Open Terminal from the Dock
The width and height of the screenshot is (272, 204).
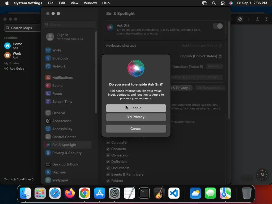(144, 193)
